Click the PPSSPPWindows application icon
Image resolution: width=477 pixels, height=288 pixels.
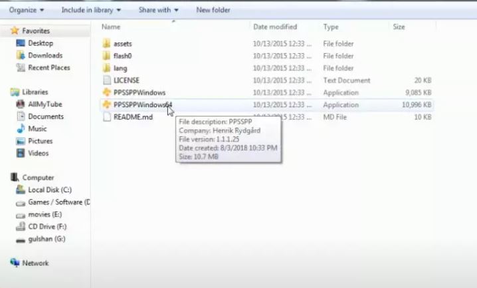pos(106,92)
